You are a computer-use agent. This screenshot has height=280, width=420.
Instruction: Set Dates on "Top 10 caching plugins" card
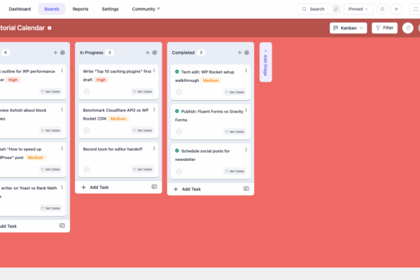143,92
